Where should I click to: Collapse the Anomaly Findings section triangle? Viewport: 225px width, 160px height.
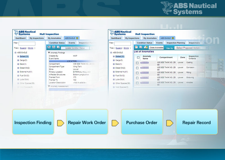tap(49, 52)
